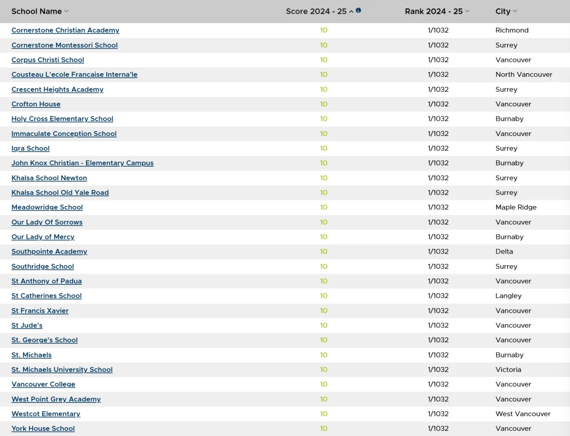Open York House School link

click(x=43, y=429)
